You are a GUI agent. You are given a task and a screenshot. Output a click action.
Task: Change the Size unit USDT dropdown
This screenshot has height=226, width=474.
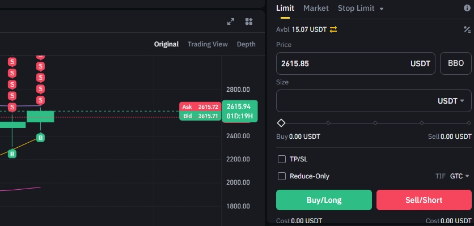point(450,101)
